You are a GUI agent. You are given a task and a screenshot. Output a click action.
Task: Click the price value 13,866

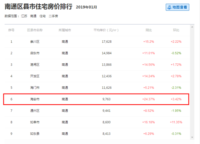pos(107,65)
